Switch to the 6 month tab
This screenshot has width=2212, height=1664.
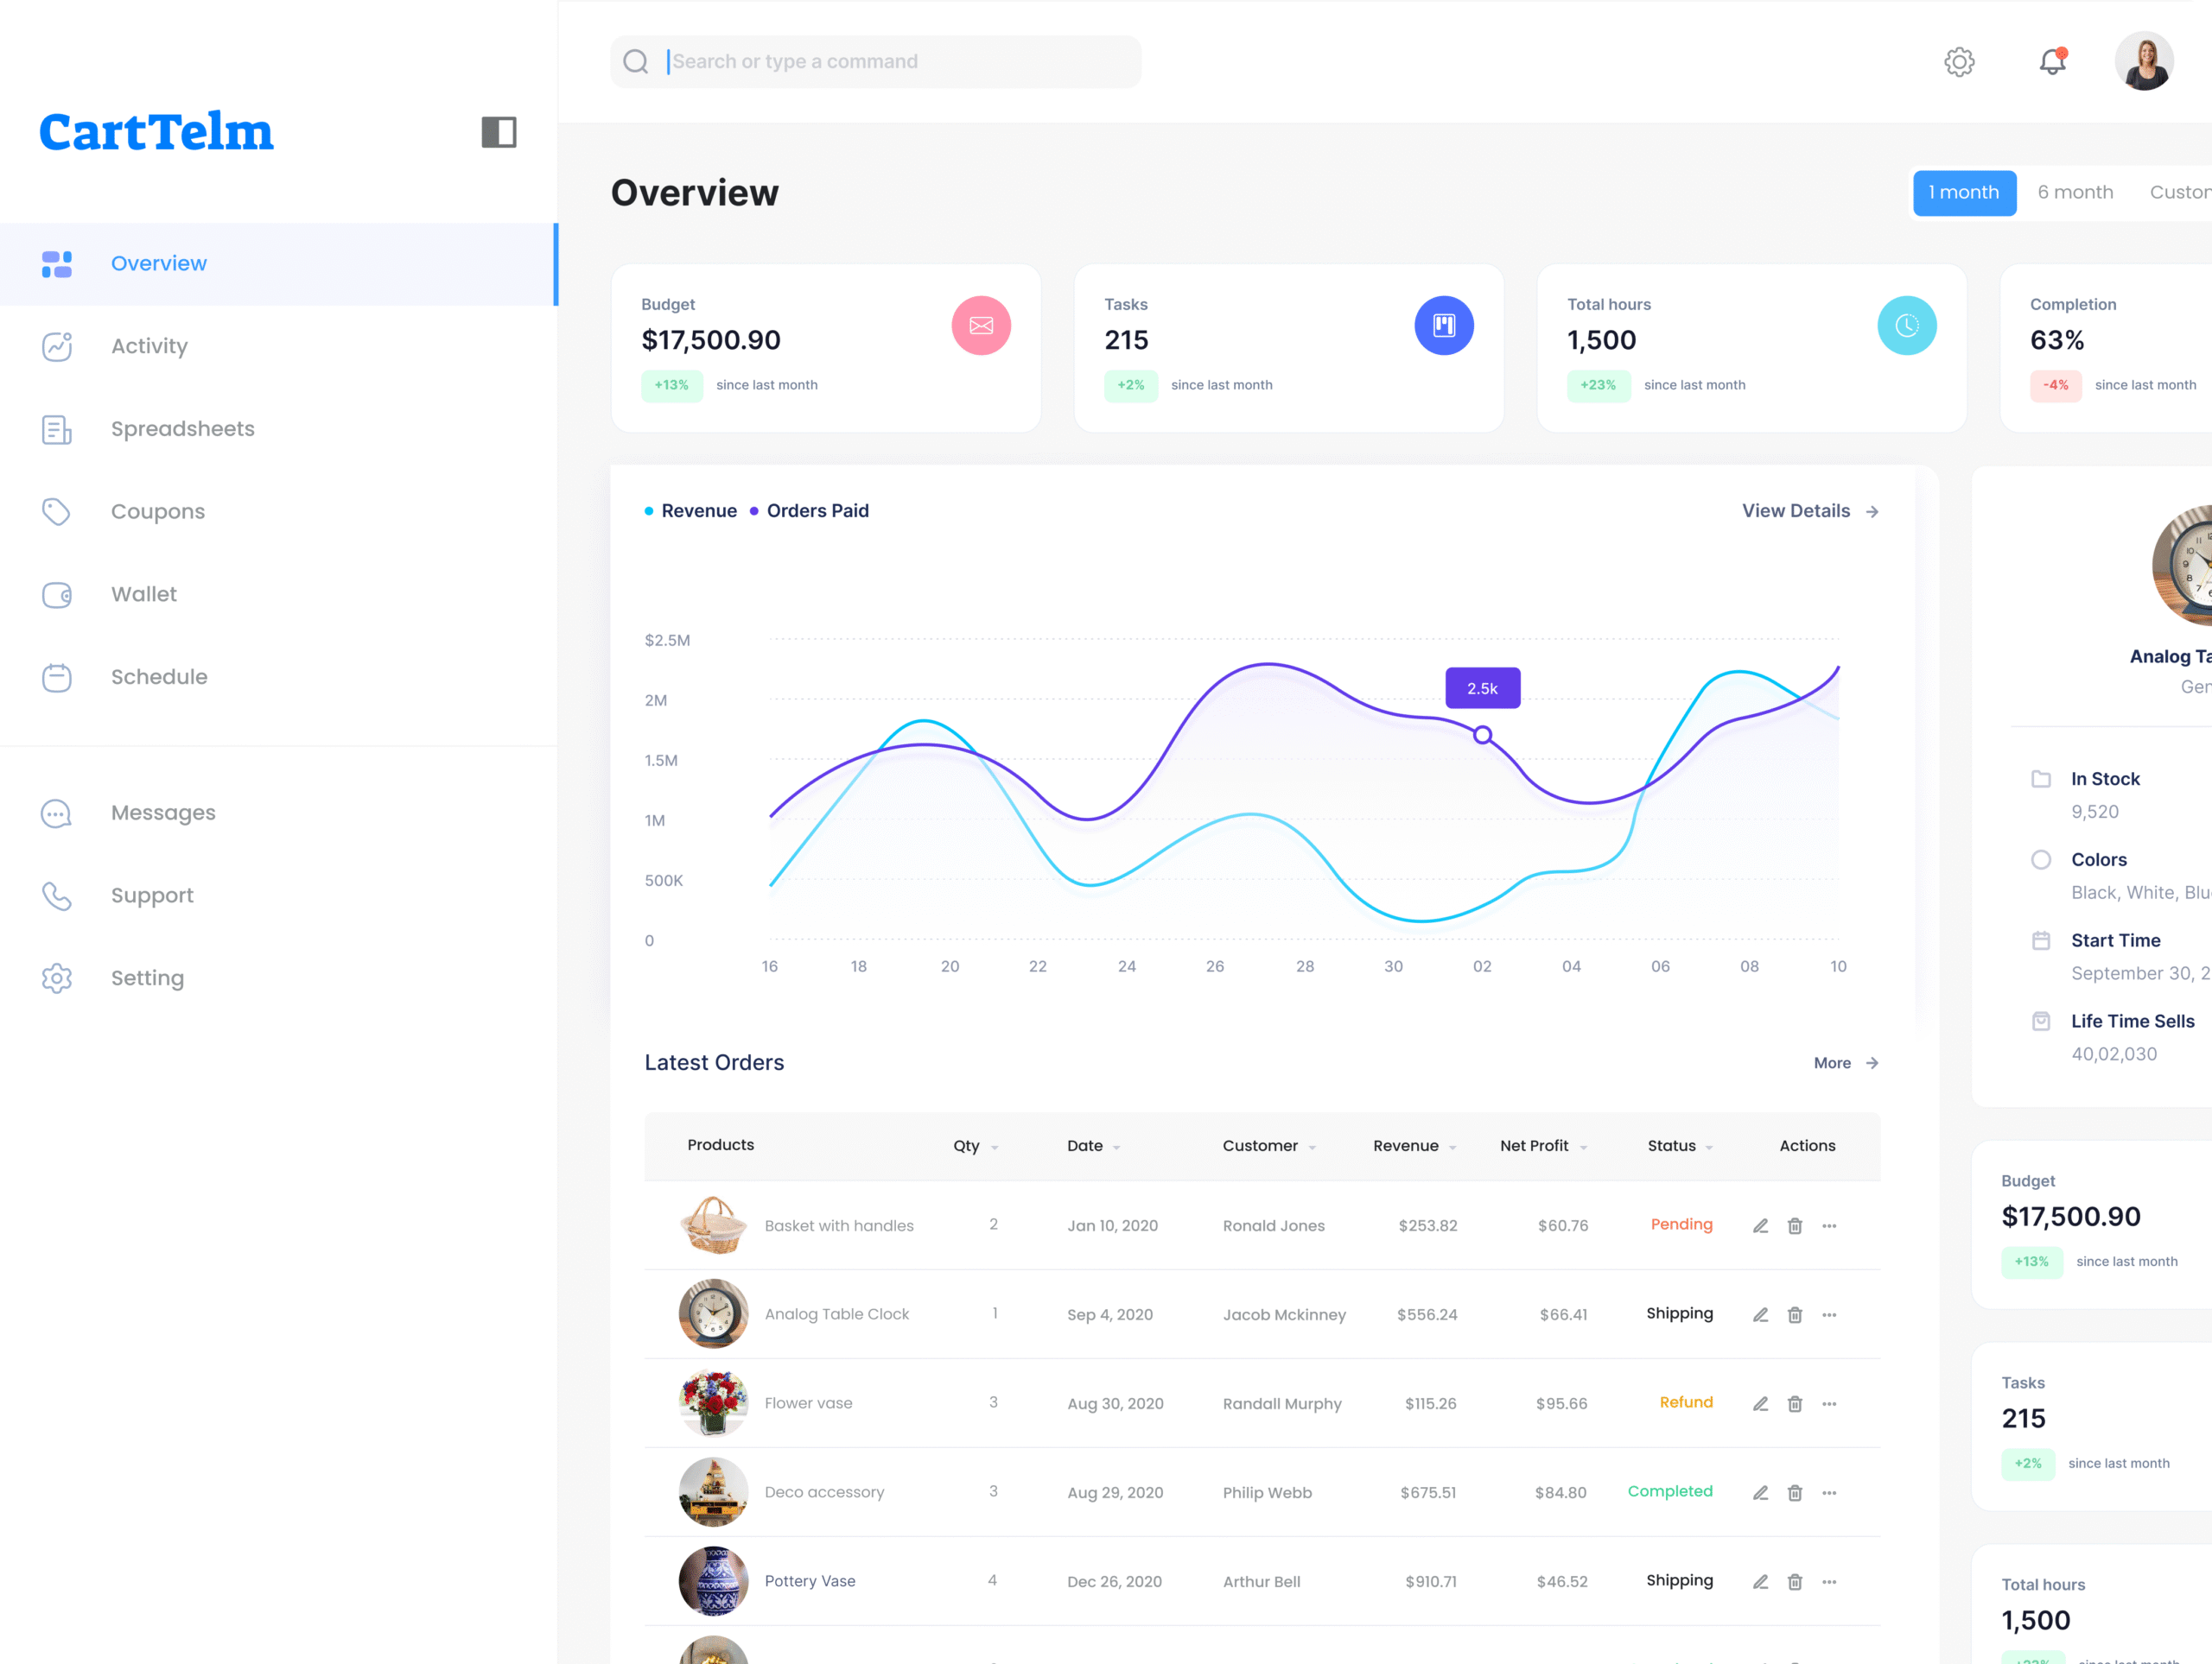2075,193
